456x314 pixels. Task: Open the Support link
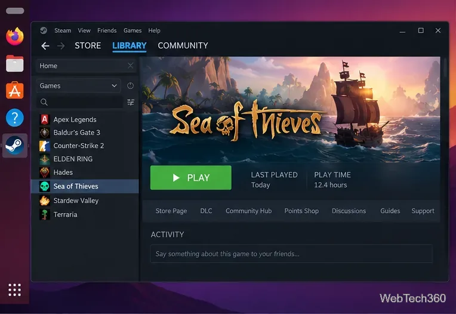coord(423,211)
